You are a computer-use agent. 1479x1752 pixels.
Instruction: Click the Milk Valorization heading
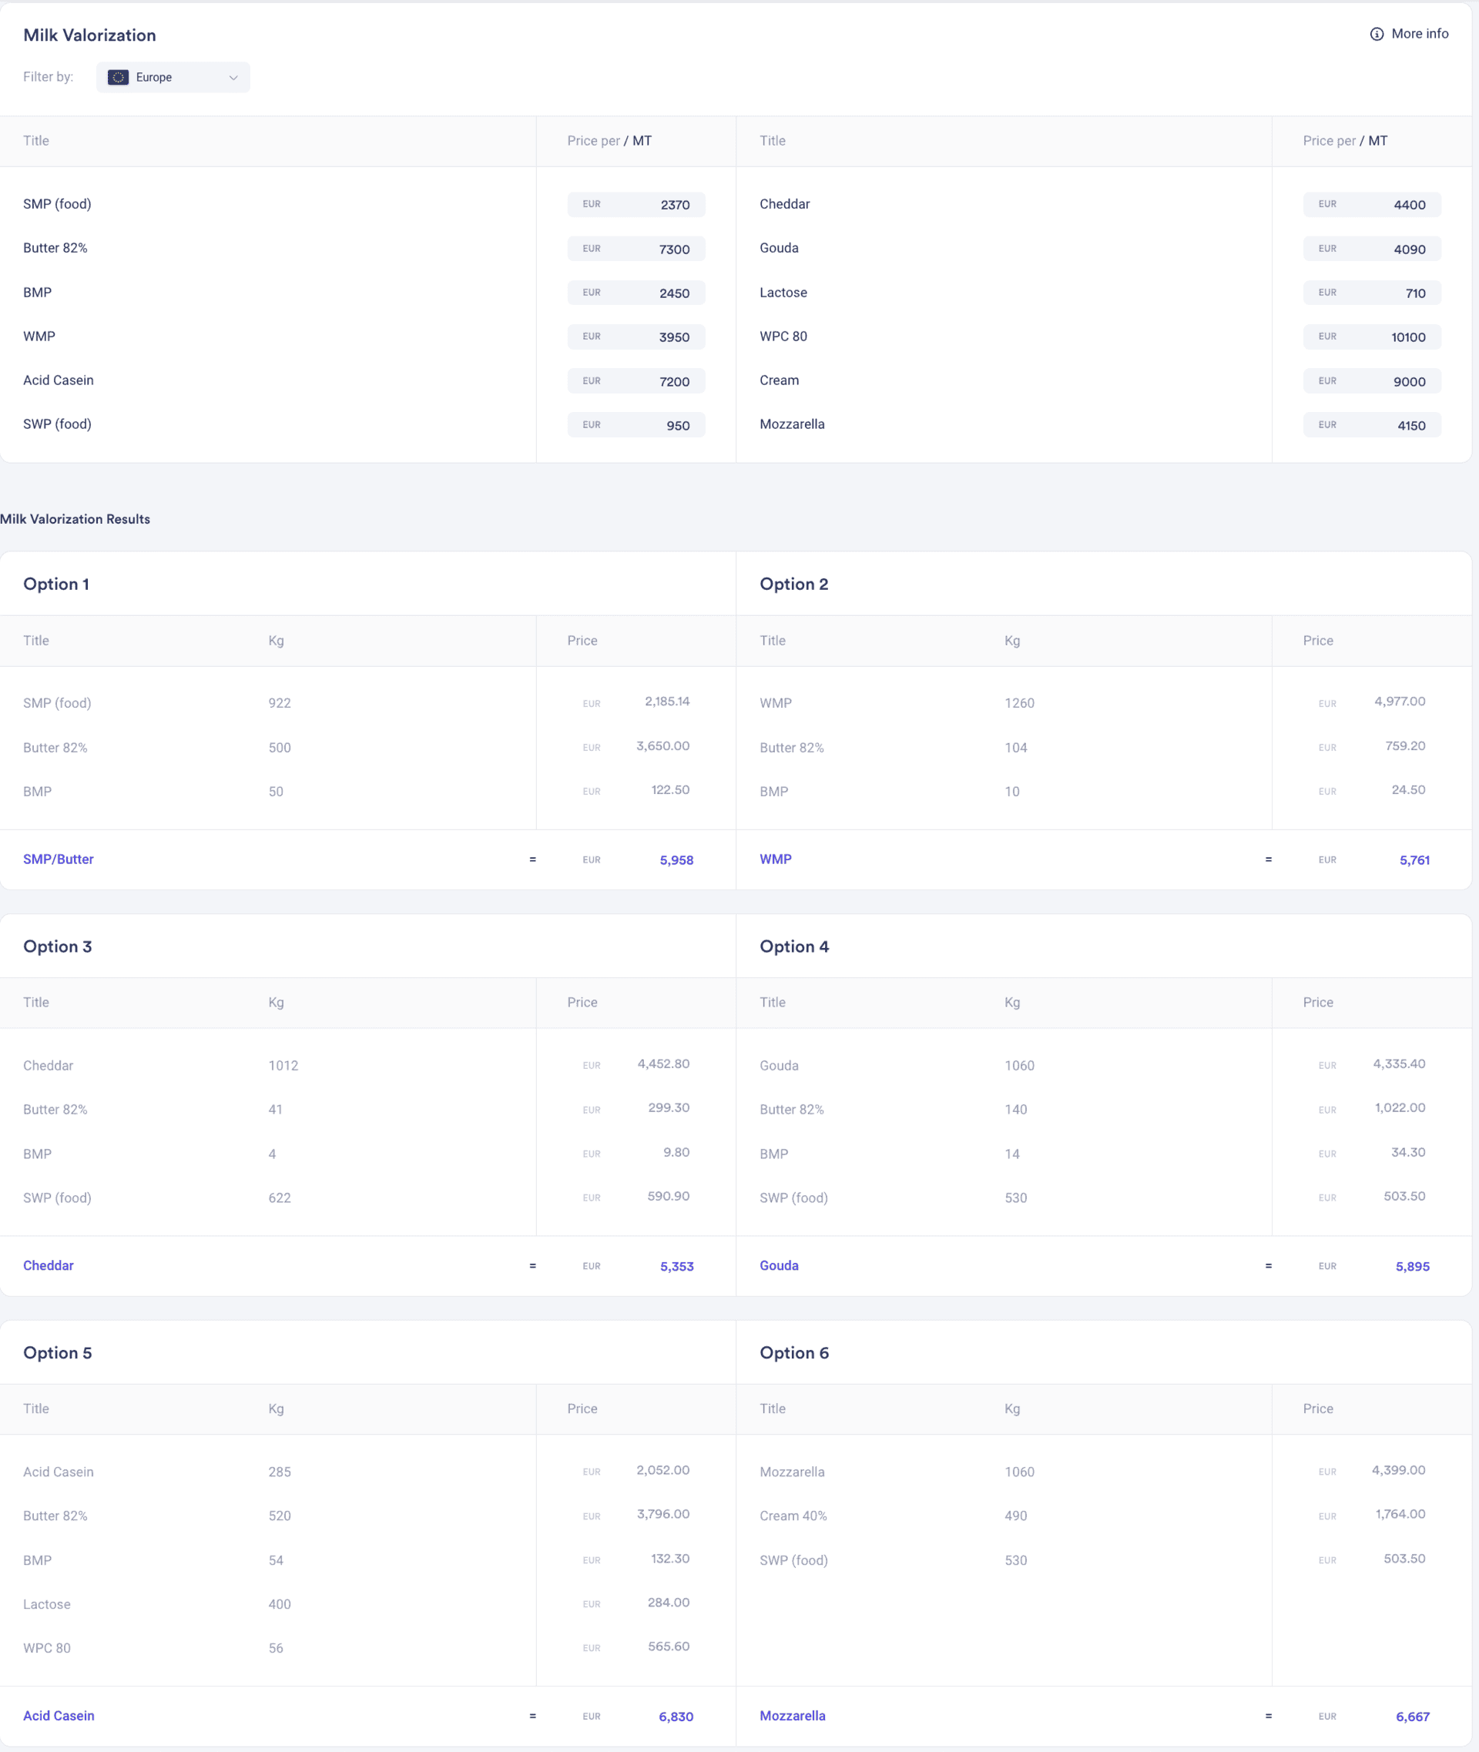[x=89, y=35]
